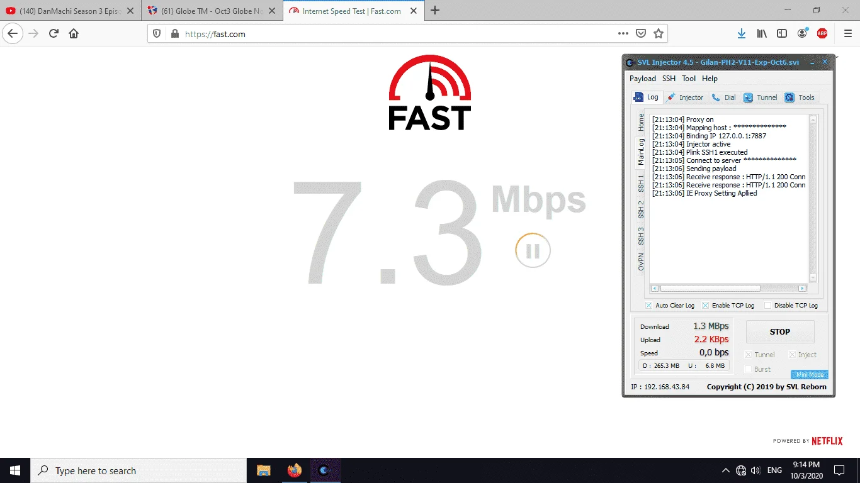Save page to Pocket
Screen dimensions: 860x483
point(640,34)
